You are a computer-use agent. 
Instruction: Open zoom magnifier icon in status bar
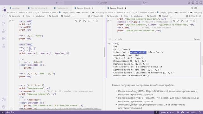coord(156,112)
